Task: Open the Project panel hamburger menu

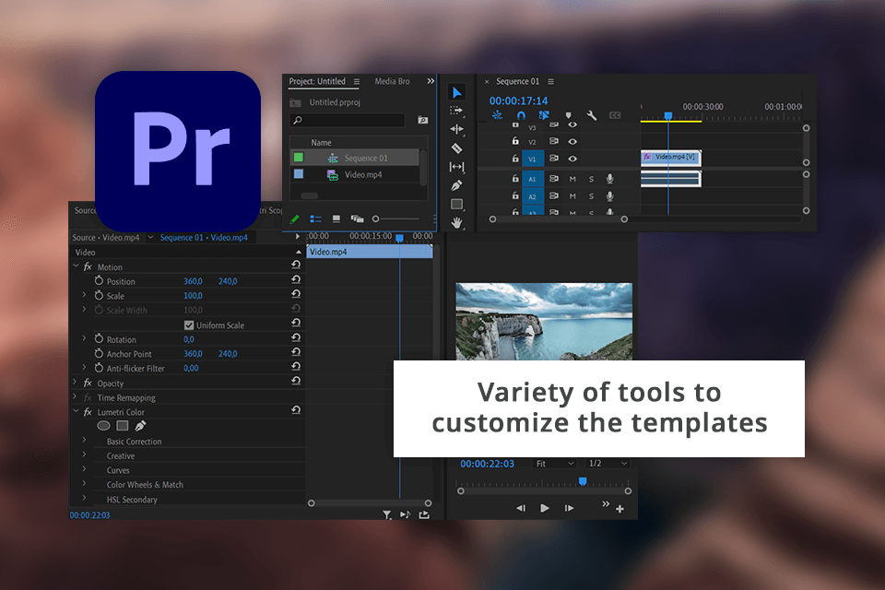Action: tap(357, 82)
